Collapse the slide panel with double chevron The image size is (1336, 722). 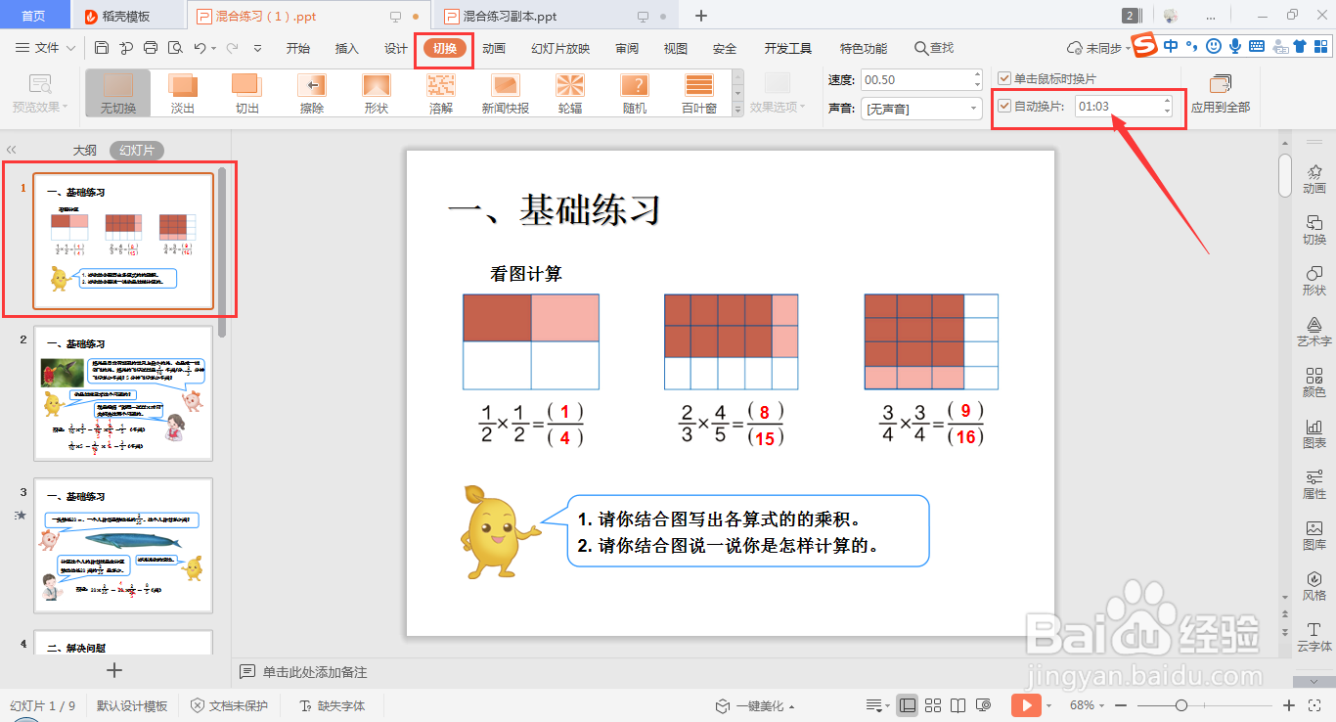pos(11,150)
